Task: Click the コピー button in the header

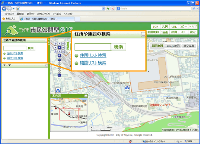Action: pos(184,27)
